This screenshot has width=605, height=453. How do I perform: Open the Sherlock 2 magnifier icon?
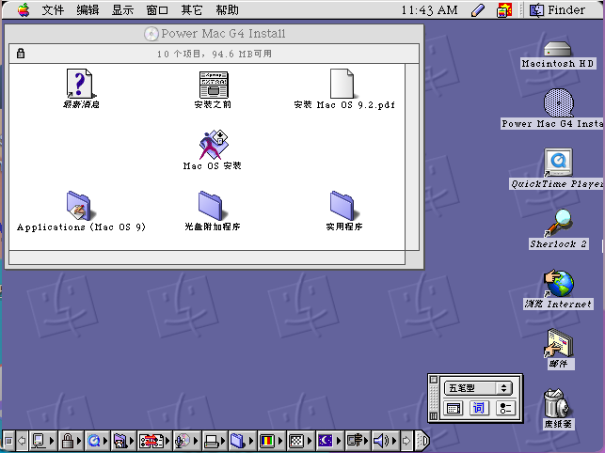(x=558, y=222)
